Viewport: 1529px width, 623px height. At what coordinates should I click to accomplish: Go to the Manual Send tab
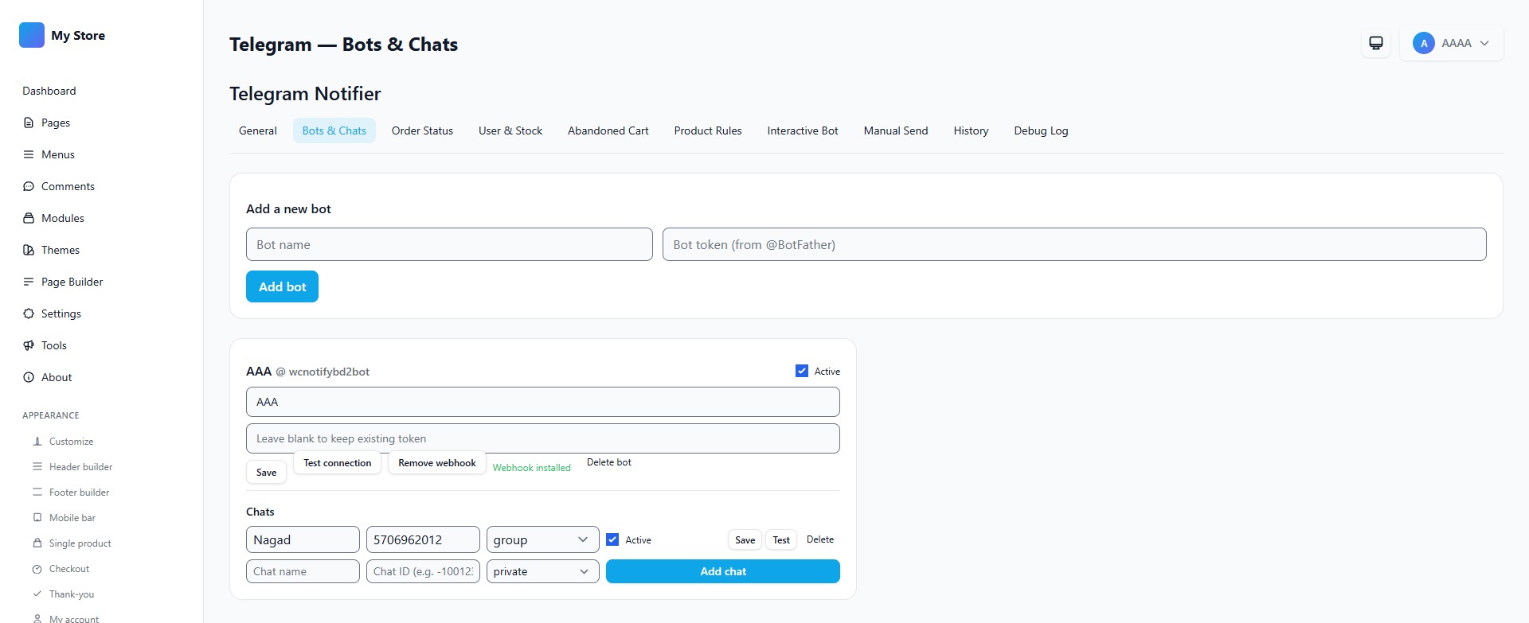[896, 130]
